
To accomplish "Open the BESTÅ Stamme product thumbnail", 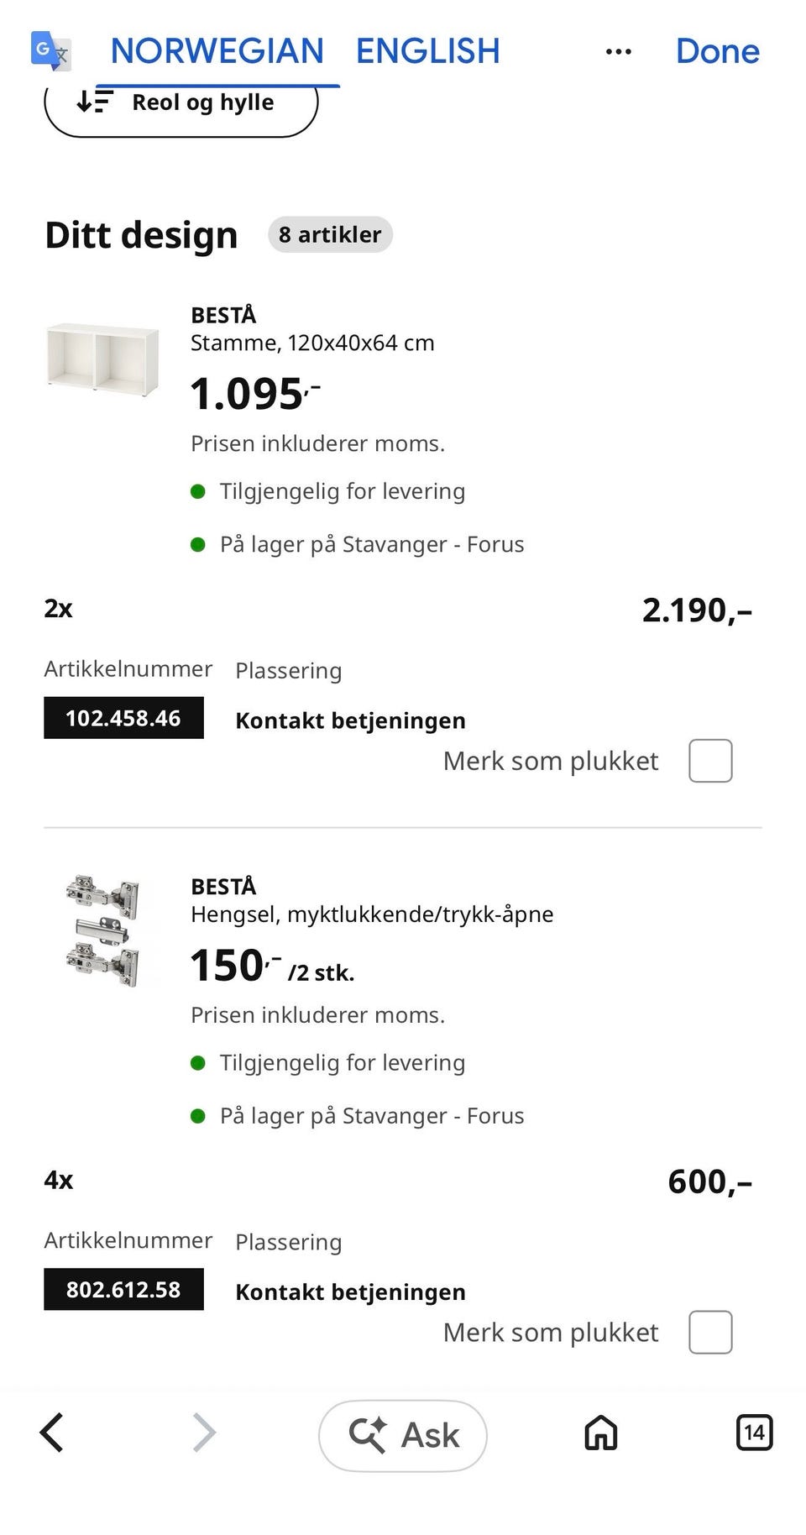I will [x=102, y=359].
